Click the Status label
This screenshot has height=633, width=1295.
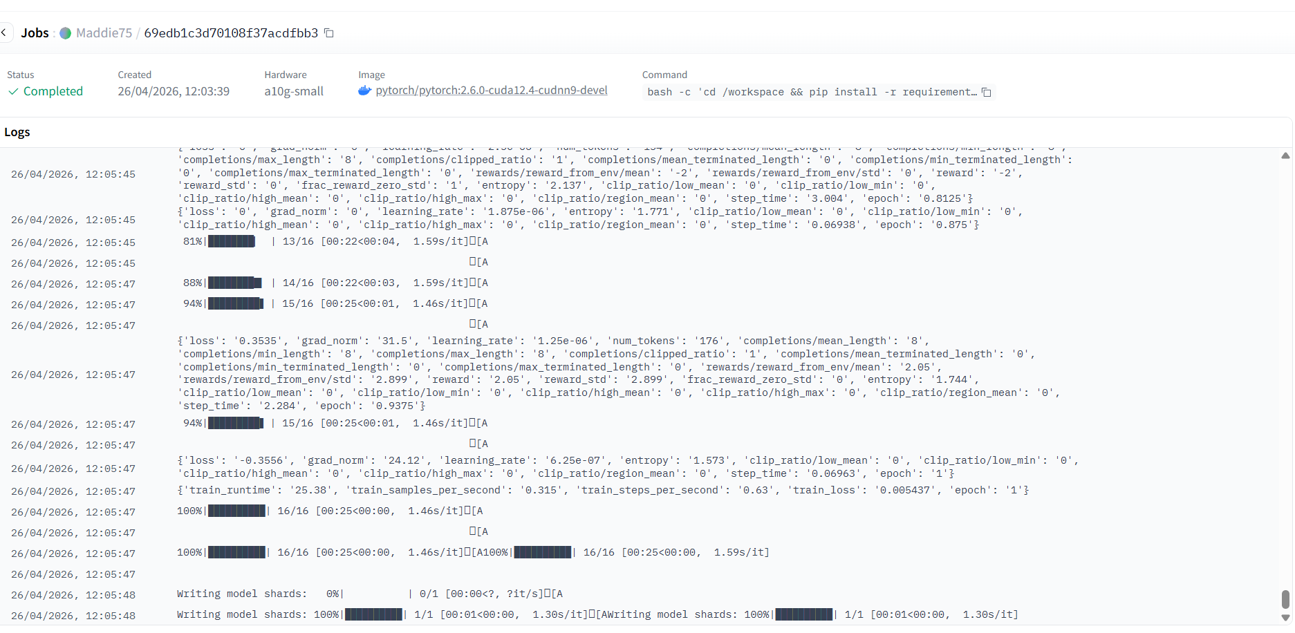pos(21,75)
